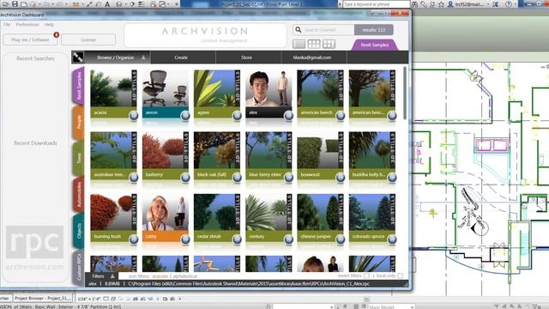Click the search magnifier icon in ArchVision
Screen dimensions: 549x309
pos(299,30)
